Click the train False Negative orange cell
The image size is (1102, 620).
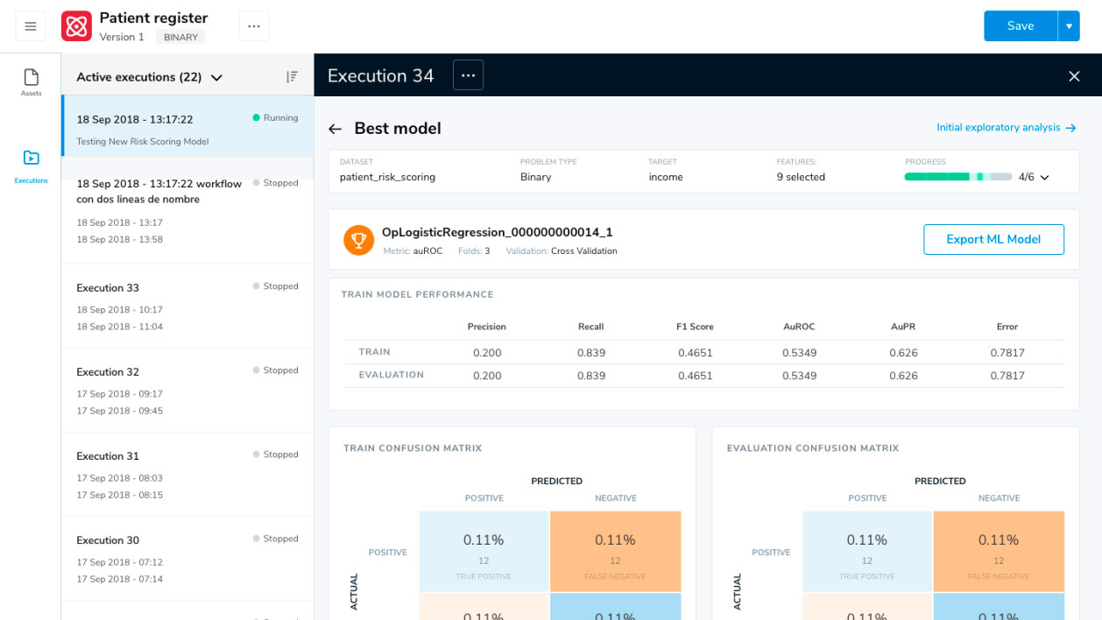615,549
